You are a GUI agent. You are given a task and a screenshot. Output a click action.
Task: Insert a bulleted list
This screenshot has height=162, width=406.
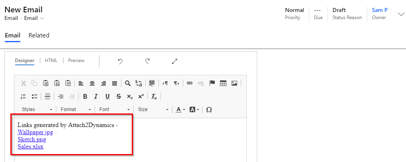tap(34, 96)
